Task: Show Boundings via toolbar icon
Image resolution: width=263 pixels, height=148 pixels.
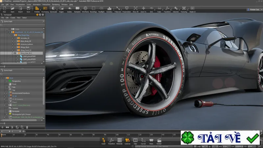Action: pos(93,10)
